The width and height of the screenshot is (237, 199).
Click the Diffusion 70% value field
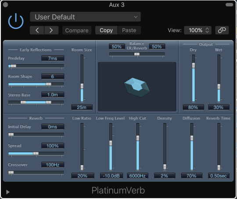[x=192, y=176]
